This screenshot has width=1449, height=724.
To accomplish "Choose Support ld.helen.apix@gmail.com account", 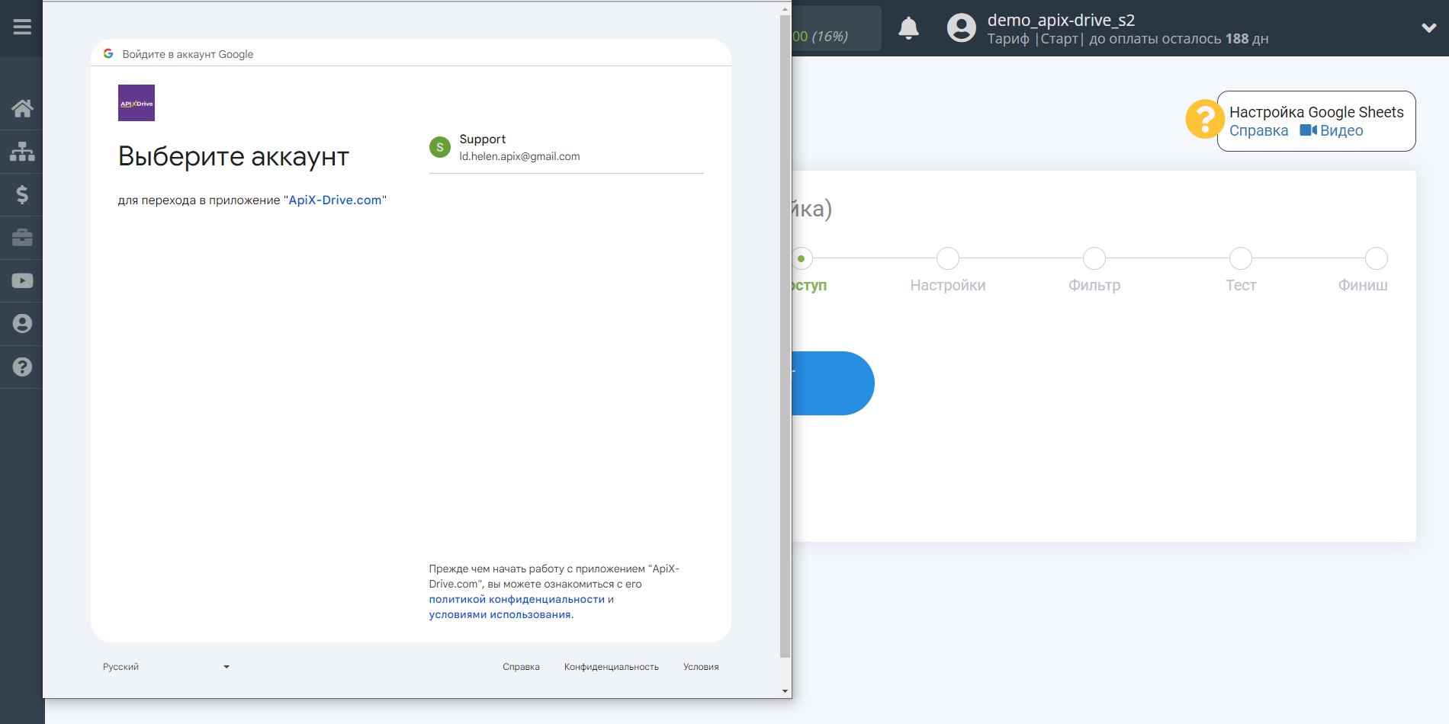I will click(x=566, y=148).
